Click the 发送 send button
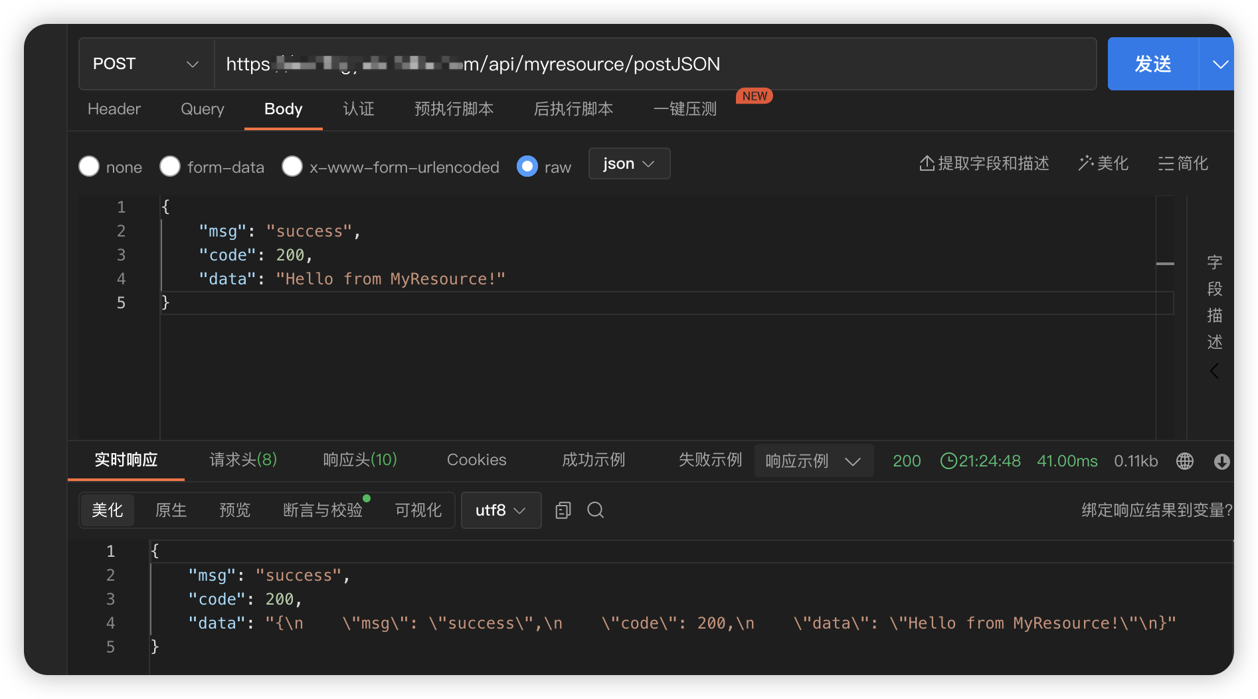This screenshot has height=699, width=1258. tap(1152, 64)
